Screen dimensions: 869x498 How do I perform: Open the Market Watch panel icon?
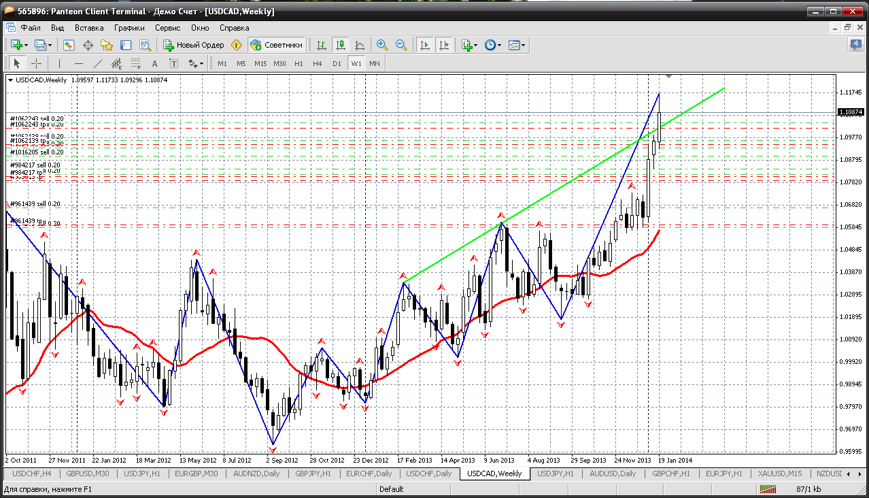click(x=69, y=45)
